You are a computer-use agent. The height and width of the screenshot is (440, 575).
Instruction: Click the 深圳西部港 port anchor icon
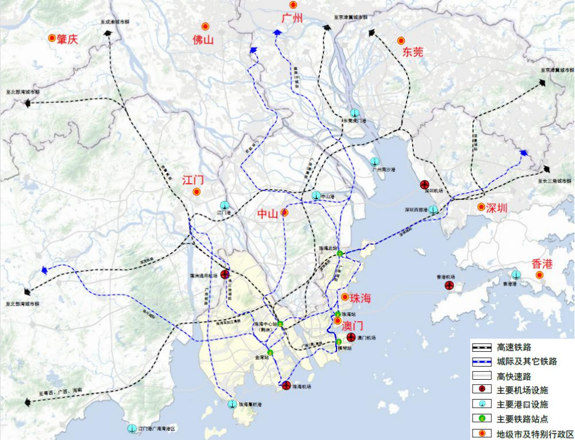point(433,210)
